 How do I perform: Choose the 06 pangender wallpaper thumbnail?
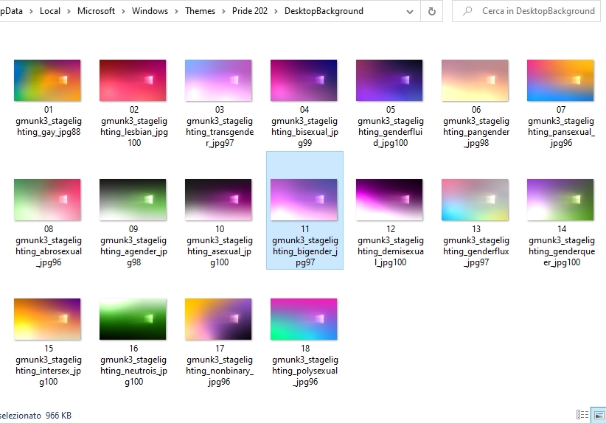(475, 80)
